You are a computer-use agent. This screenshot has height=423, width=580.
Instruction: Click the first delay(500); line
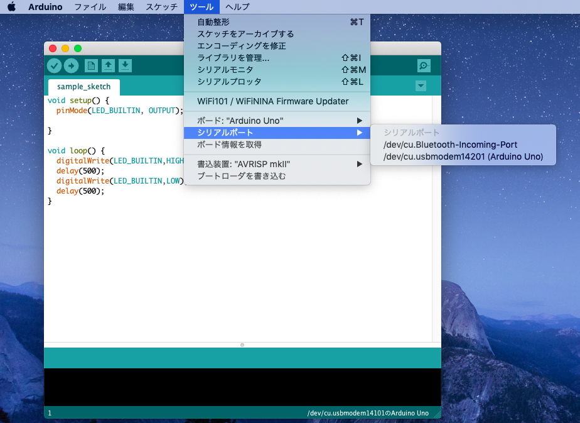coord(80,171)
